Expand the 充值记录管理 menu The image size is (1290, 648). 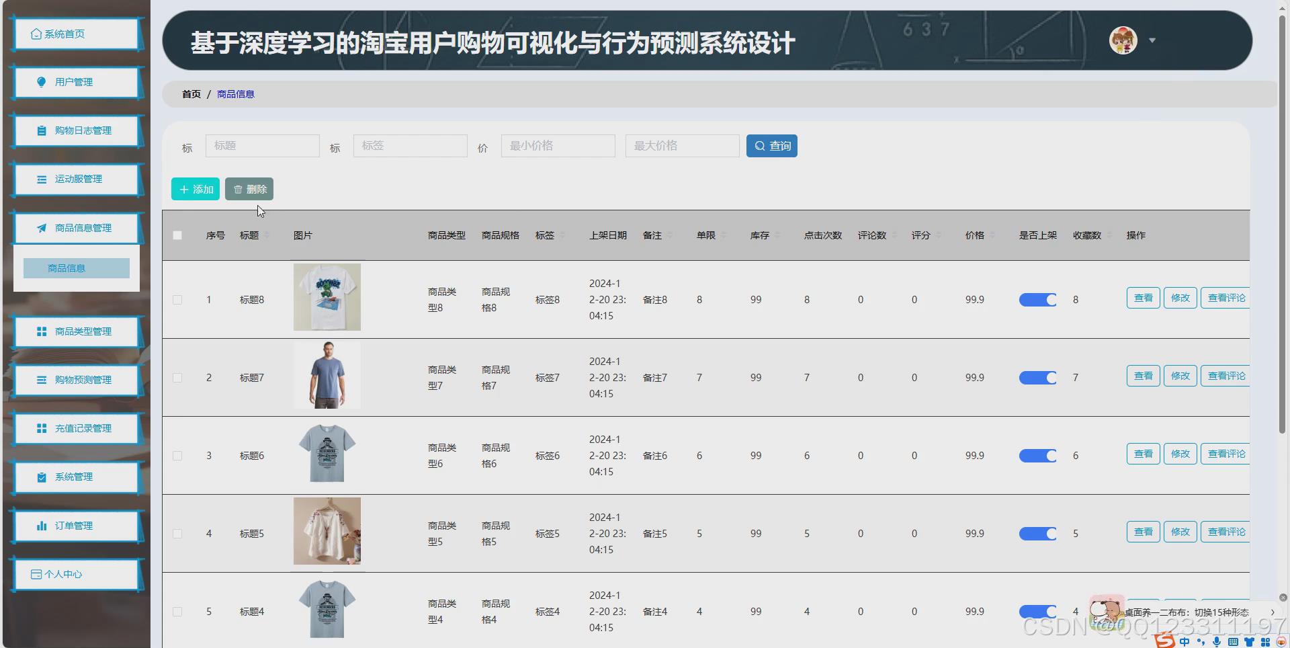pos(77,428)
